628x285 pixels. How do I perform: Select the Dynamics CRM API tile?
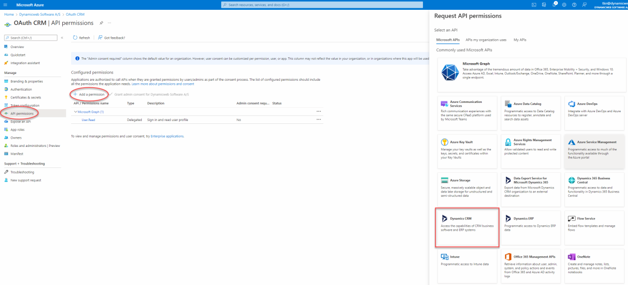point(467,227)
